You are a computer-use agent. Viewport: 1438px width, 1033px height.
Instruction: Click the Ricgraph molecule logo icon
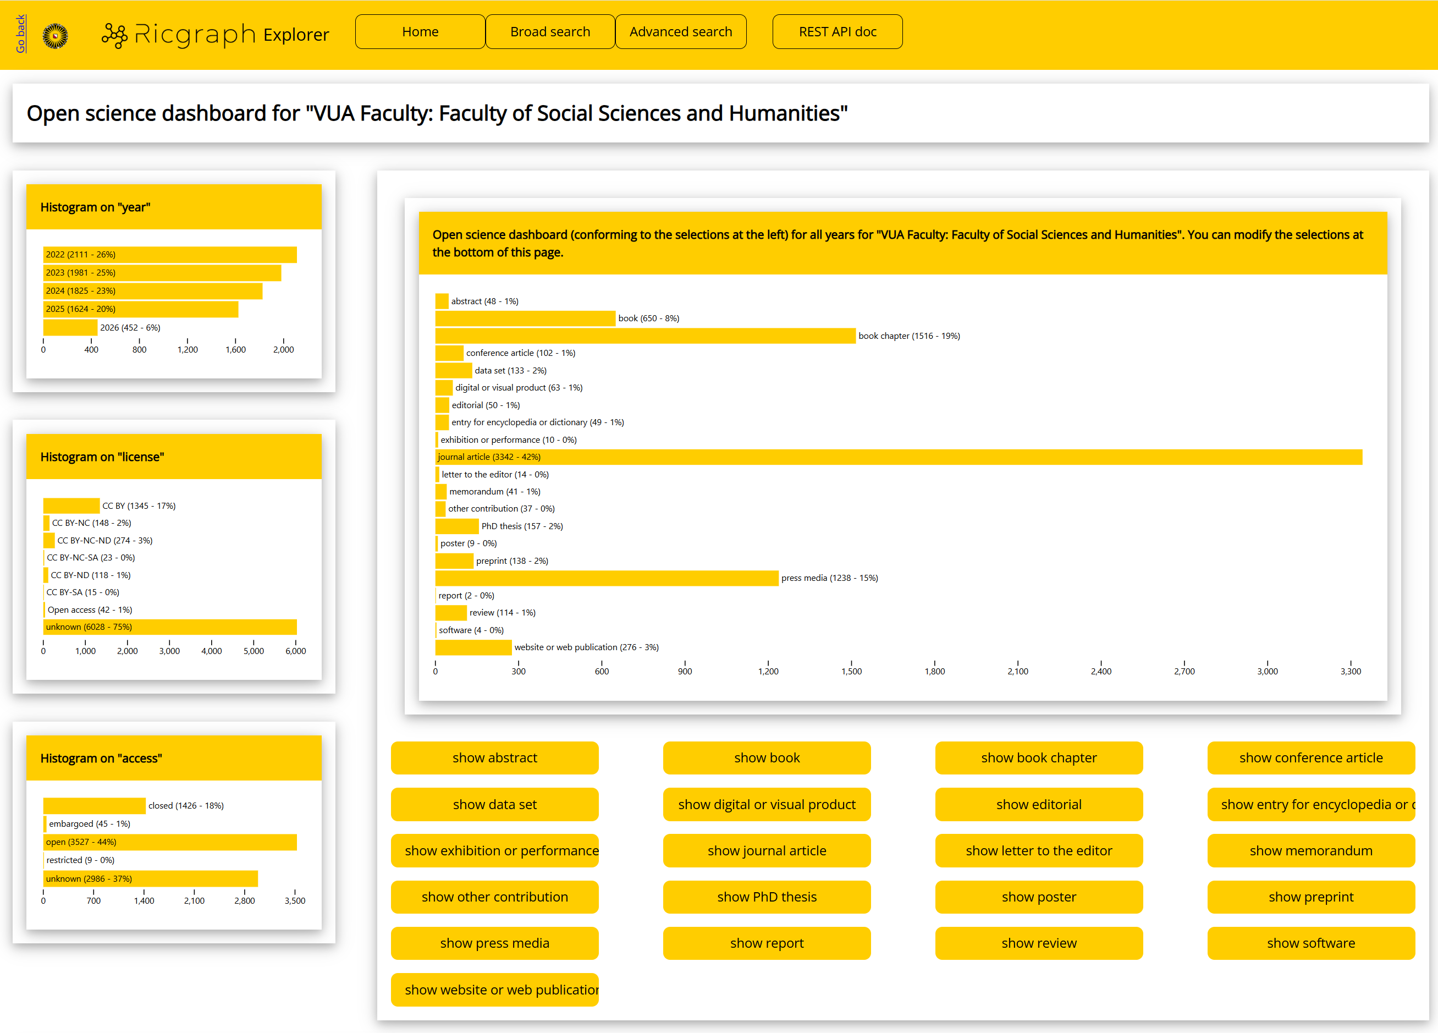pyautogui.click(x=115, y=36)
